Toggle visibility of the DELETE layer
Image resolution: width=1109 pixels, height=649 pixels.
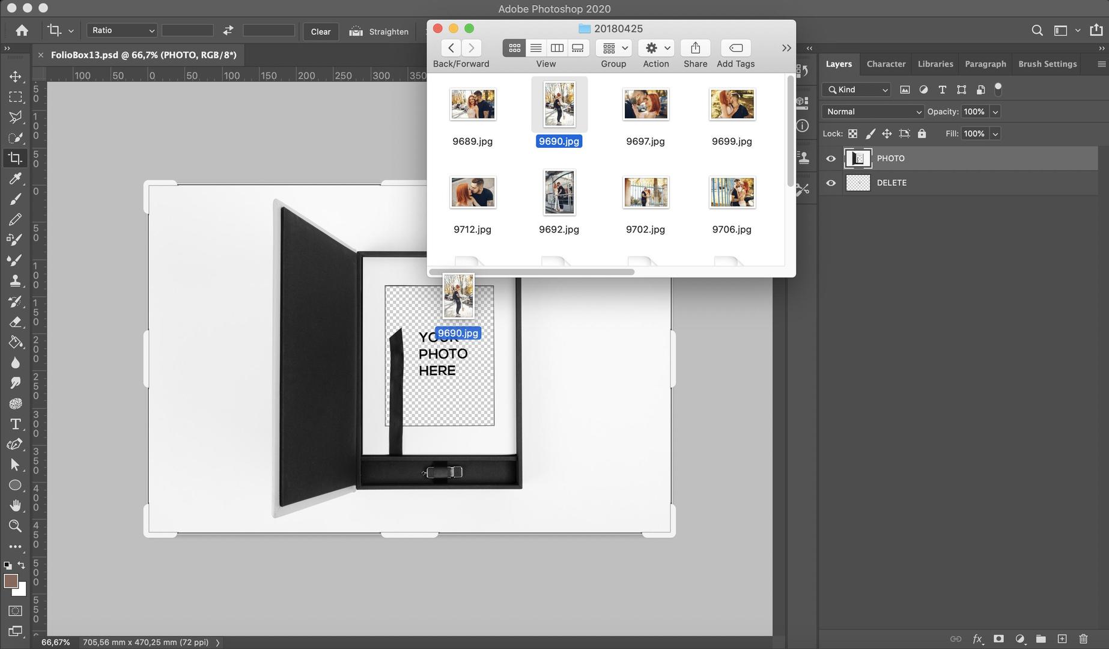click(831, 183)
